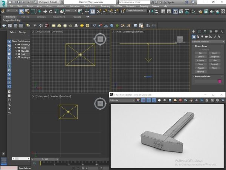Screen dimensions: 226x170
Task: Open the Customize menu
Action: coord(131,6)
